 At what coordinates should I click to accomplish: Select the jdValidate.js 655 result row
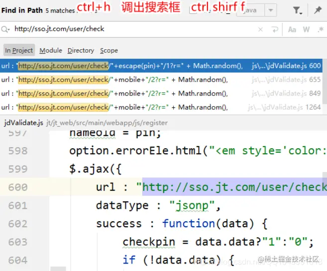pyautogui.click(x=161, y=80)
